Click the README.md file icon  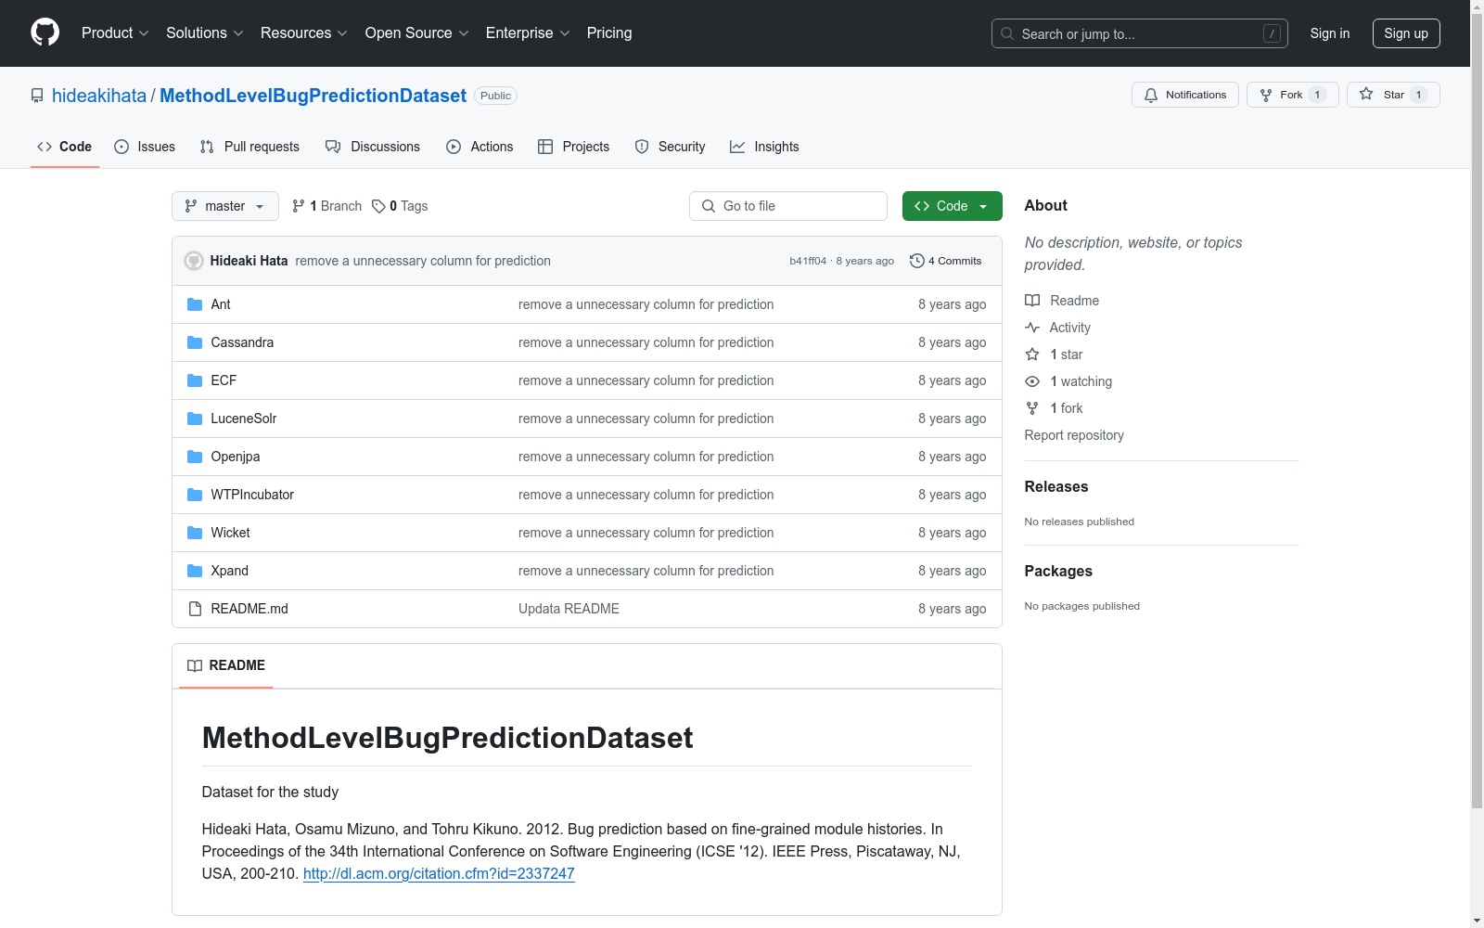(195, 609)
